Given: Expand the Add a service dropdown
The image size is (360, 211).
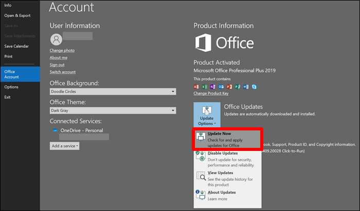Looking at the screenshot, I should (x=65, y=146).
